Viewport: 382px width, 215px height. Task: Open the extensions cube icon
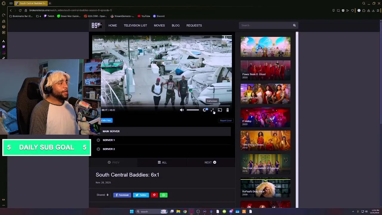[364, 10]
